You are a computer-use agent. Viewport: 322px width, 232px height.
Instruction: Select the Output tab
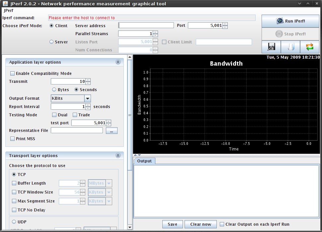[144, 161]
